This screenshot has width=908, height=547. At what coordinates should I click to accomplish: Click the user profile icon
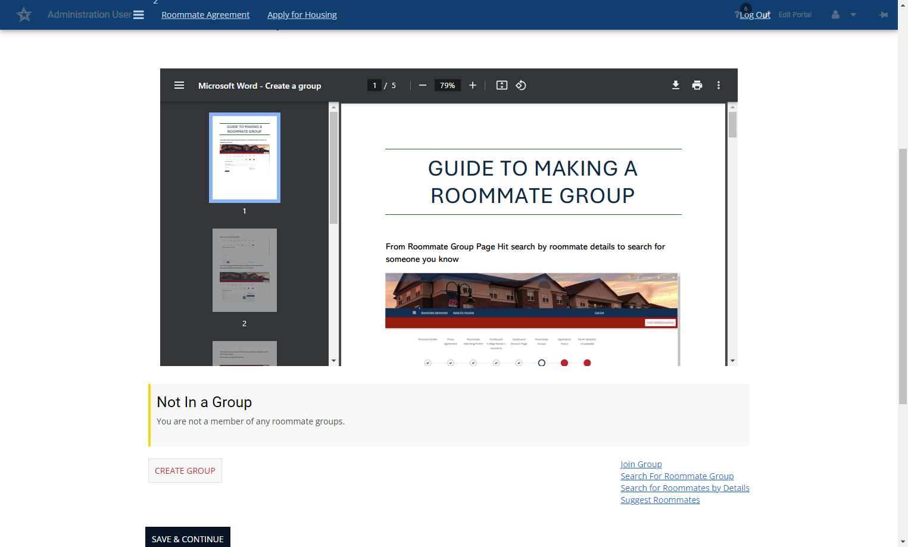point(835,14)
